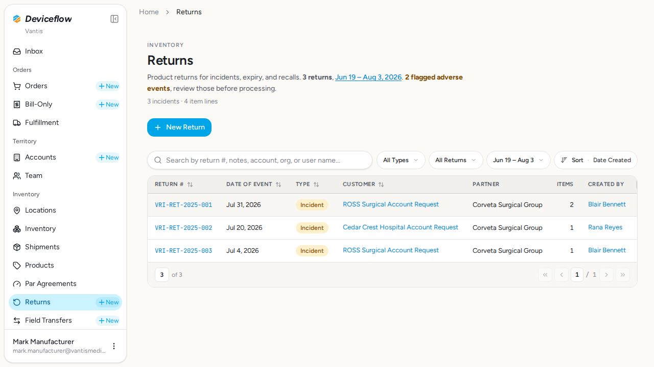
Task: Click the Shipments package icon
Action: pos(17,247)
